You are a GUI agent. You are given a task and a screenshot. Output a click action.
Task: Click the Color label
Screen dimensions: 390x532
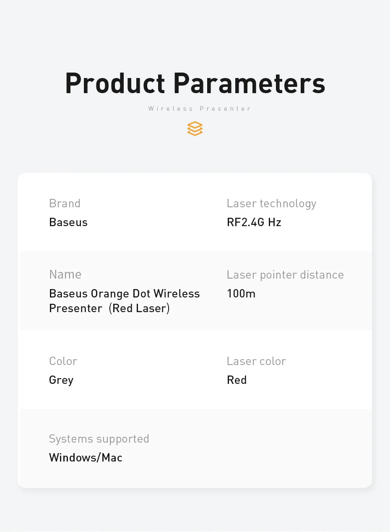[x=63, y=361]
